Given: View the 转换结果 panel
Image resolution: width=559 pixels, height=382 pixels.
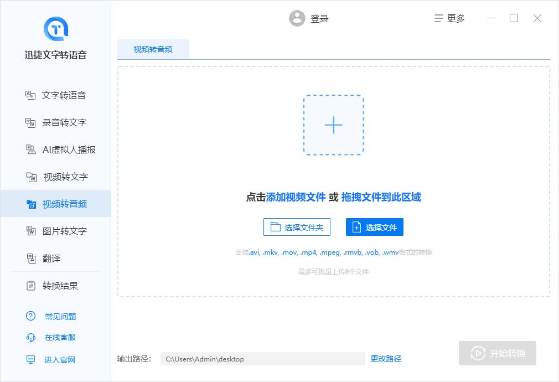Looking at the screenshot, I should (61, 286).
